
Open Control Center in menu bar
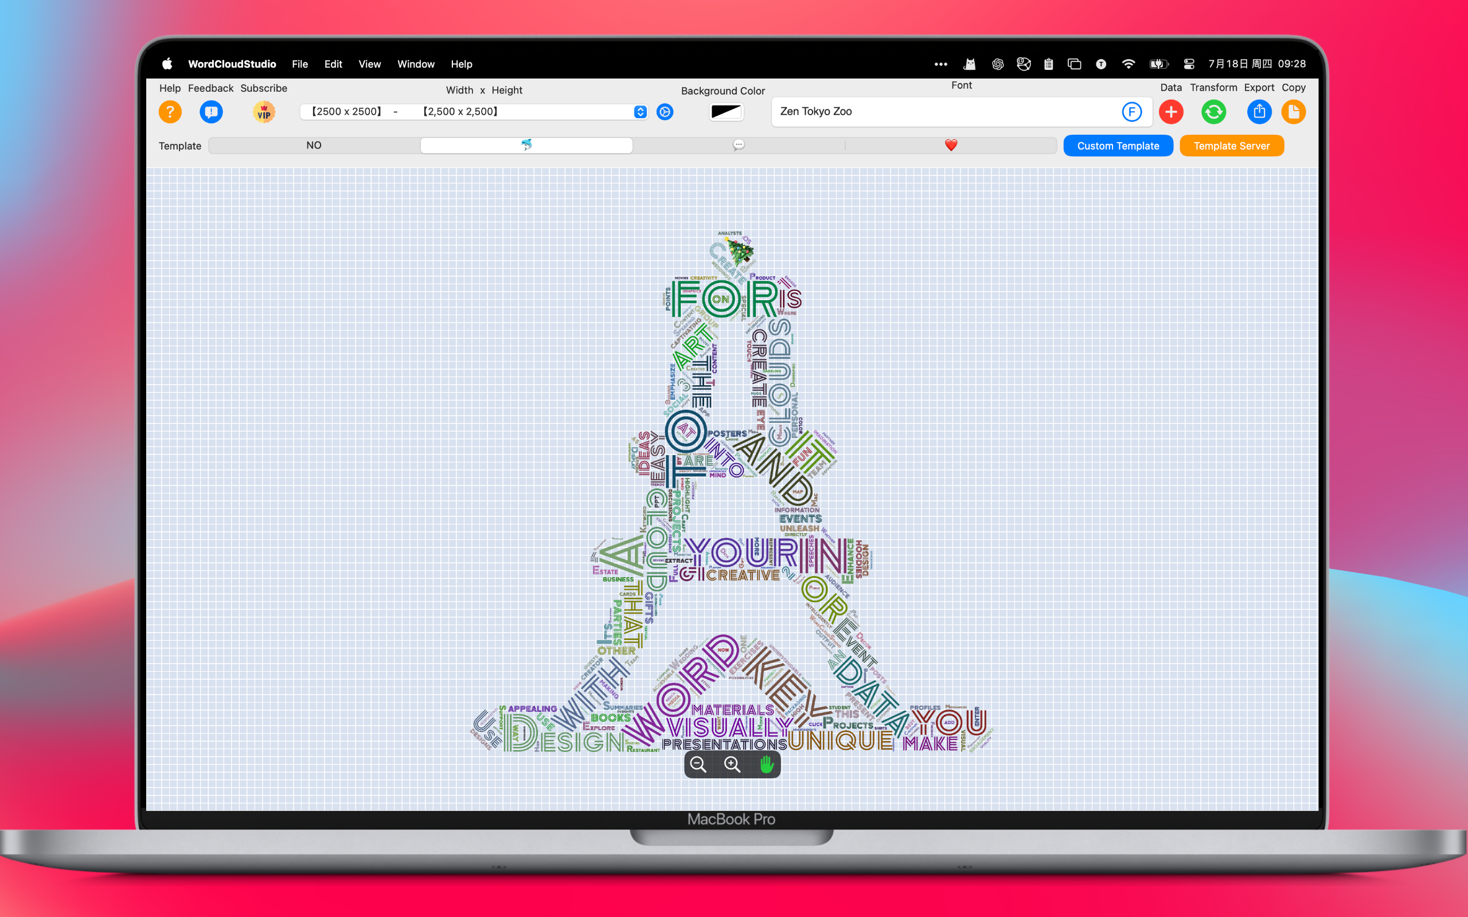1189,64
